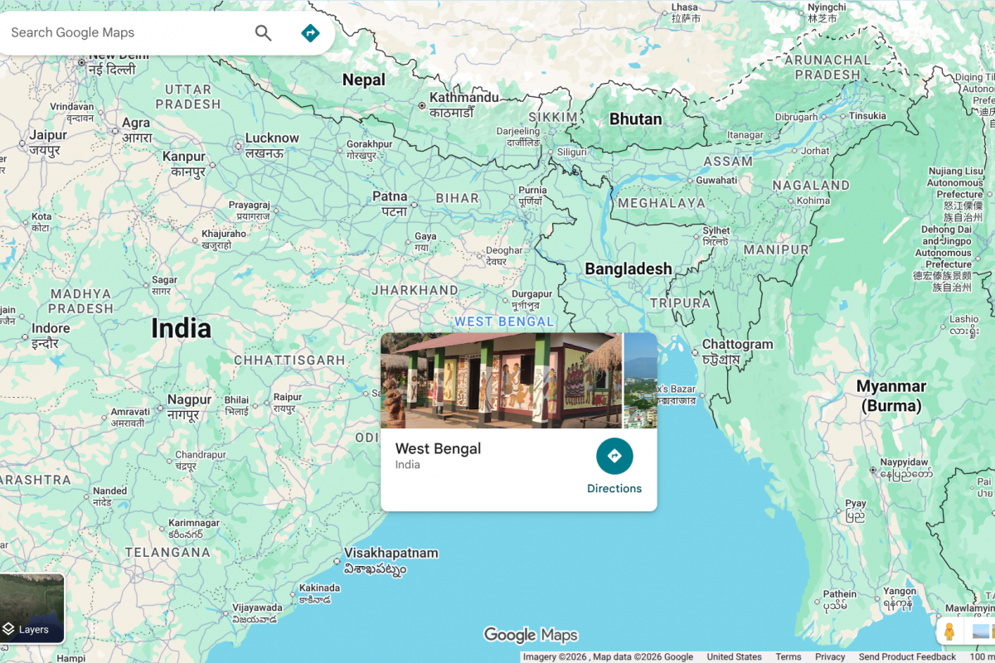Click the Bangladesh country label
This screenshot has width=995, height=663.
[x=629, y=269]
